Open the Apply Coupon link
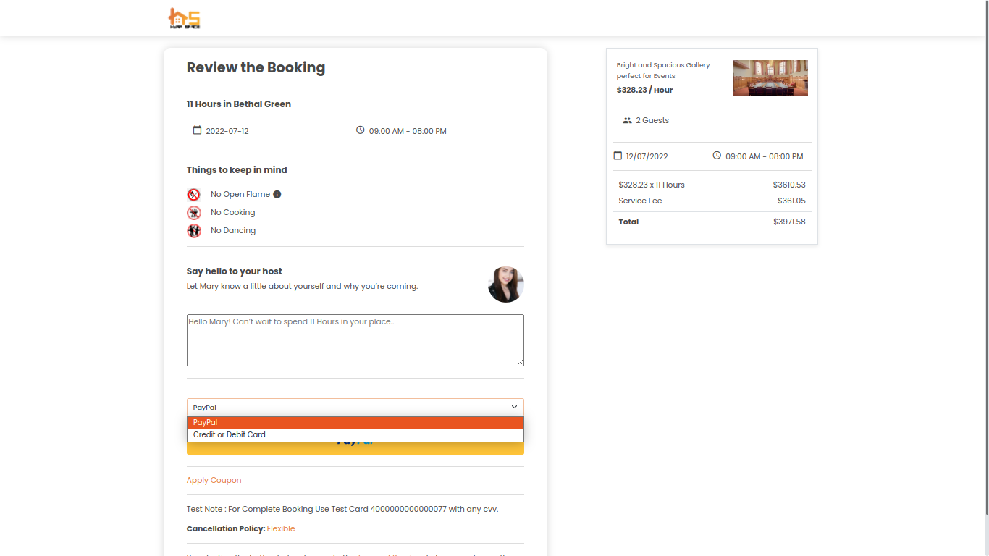Viewport: 989px width, 556px height. (214, 480)
